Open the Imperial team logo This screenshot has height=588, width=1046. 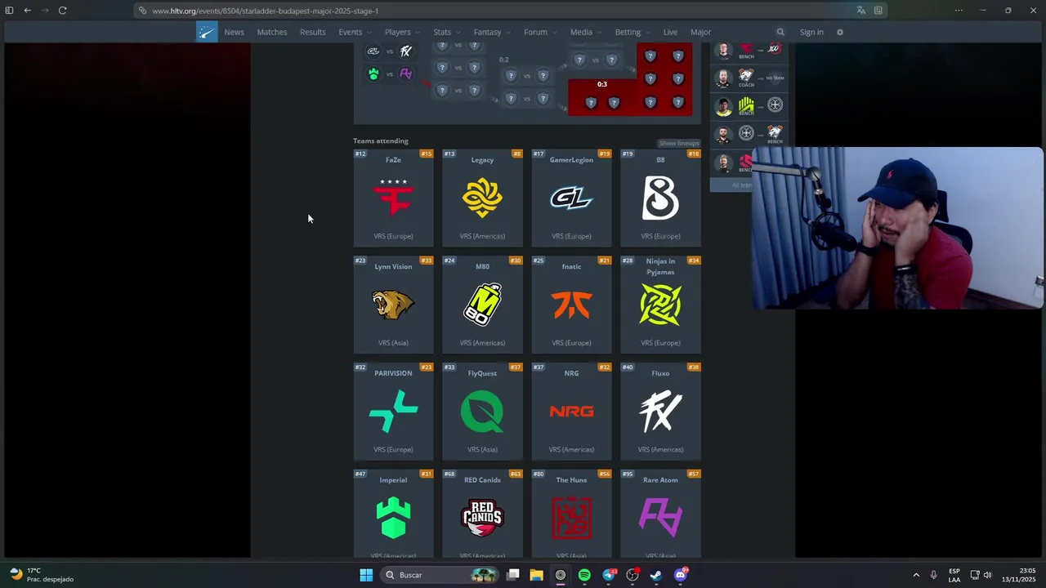(393, 517)
